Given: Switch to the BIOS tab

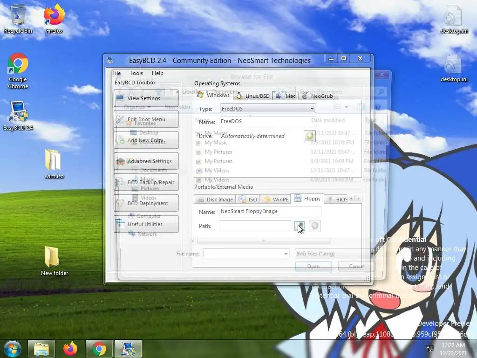Looking at the screenshot, I should (337, 200).
